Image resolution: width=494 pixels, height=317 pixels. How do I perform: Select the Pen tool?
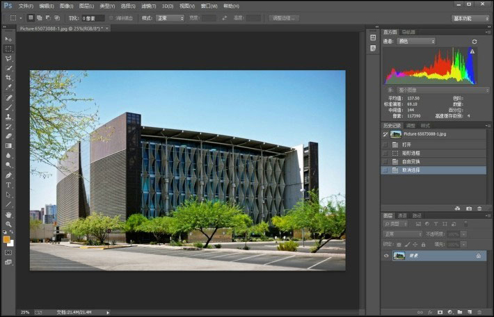point(8,175)
